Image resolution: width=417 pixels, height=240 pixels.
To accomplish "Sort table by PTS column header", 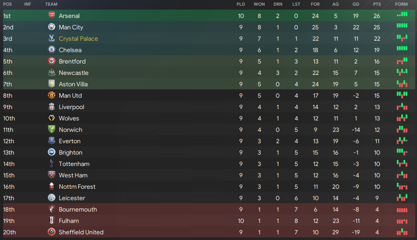I will (x=377, y=4).
